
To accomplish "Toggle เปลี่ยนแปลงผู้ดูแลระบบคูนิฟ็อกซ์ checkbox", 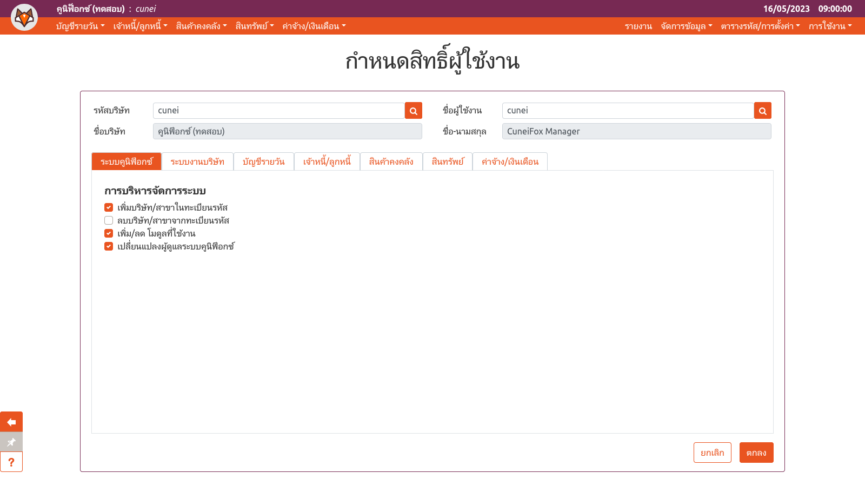I will coord(109,246).
